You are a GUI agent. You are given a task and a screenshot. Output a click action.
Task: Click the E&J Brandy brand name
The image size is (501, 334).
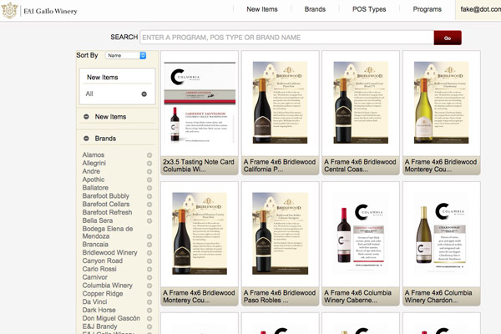click(x=99, y=326)
